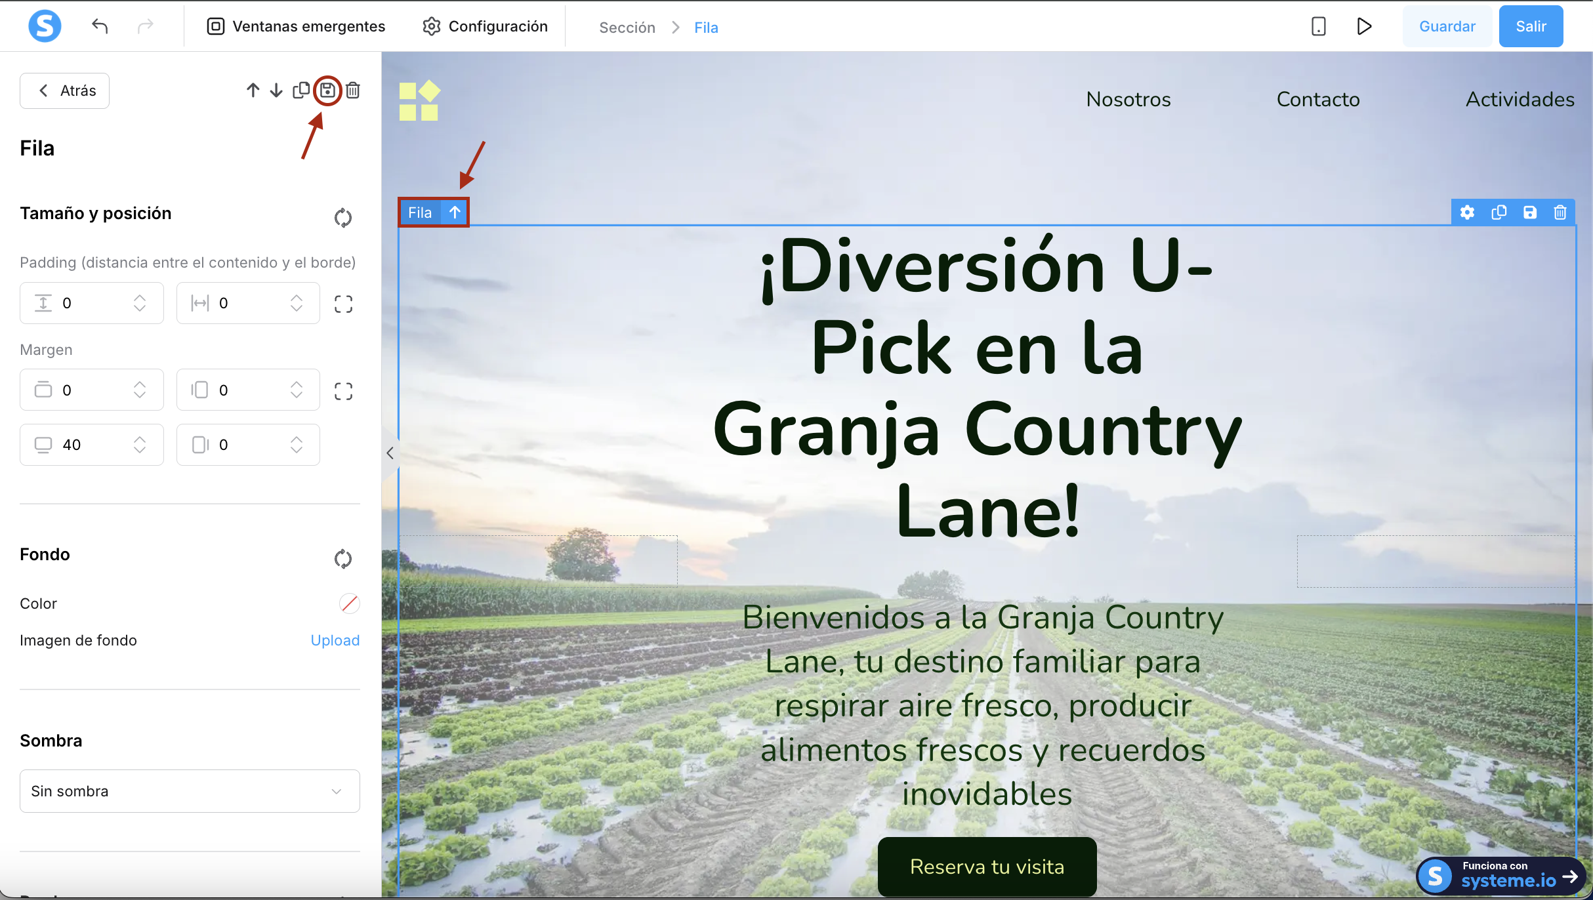Click the Guardar button

(1447, 26)
